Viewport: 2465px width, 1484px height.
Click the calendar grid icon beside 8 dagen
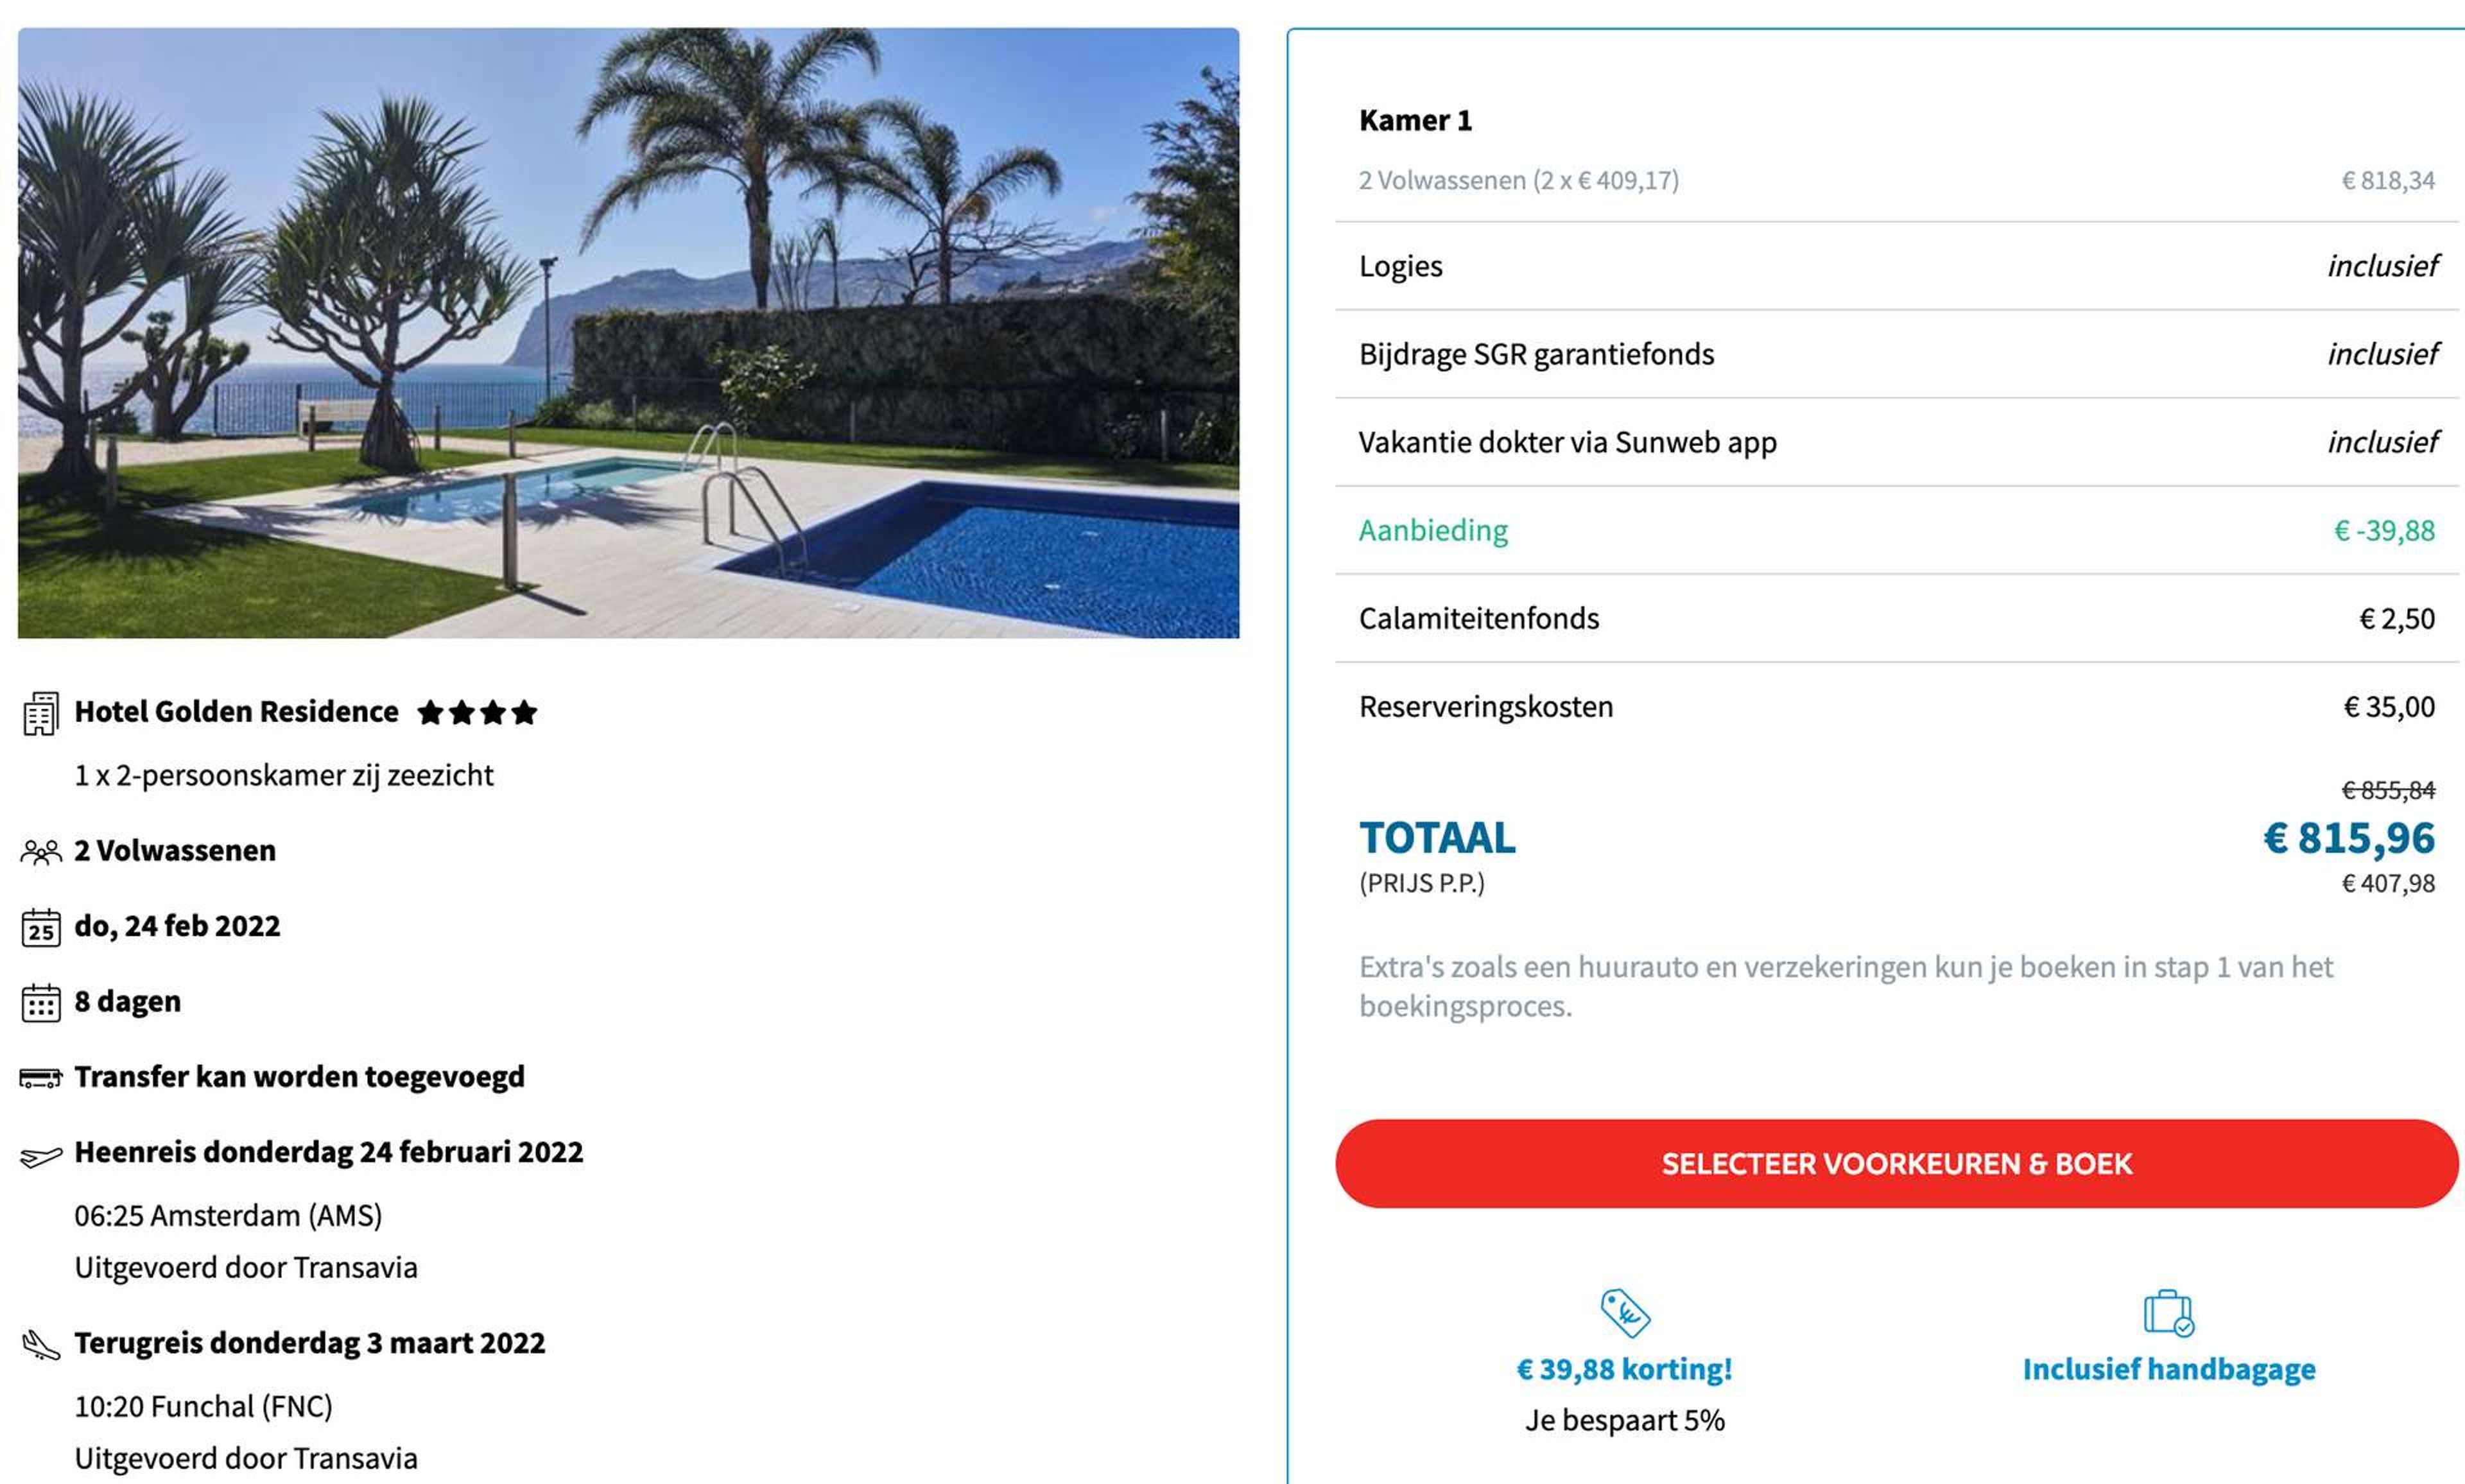click(41, 1003)
